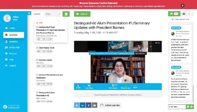
Task: Click Add to Calendar button
Action: pyautogui.click(x=110, y=105)
